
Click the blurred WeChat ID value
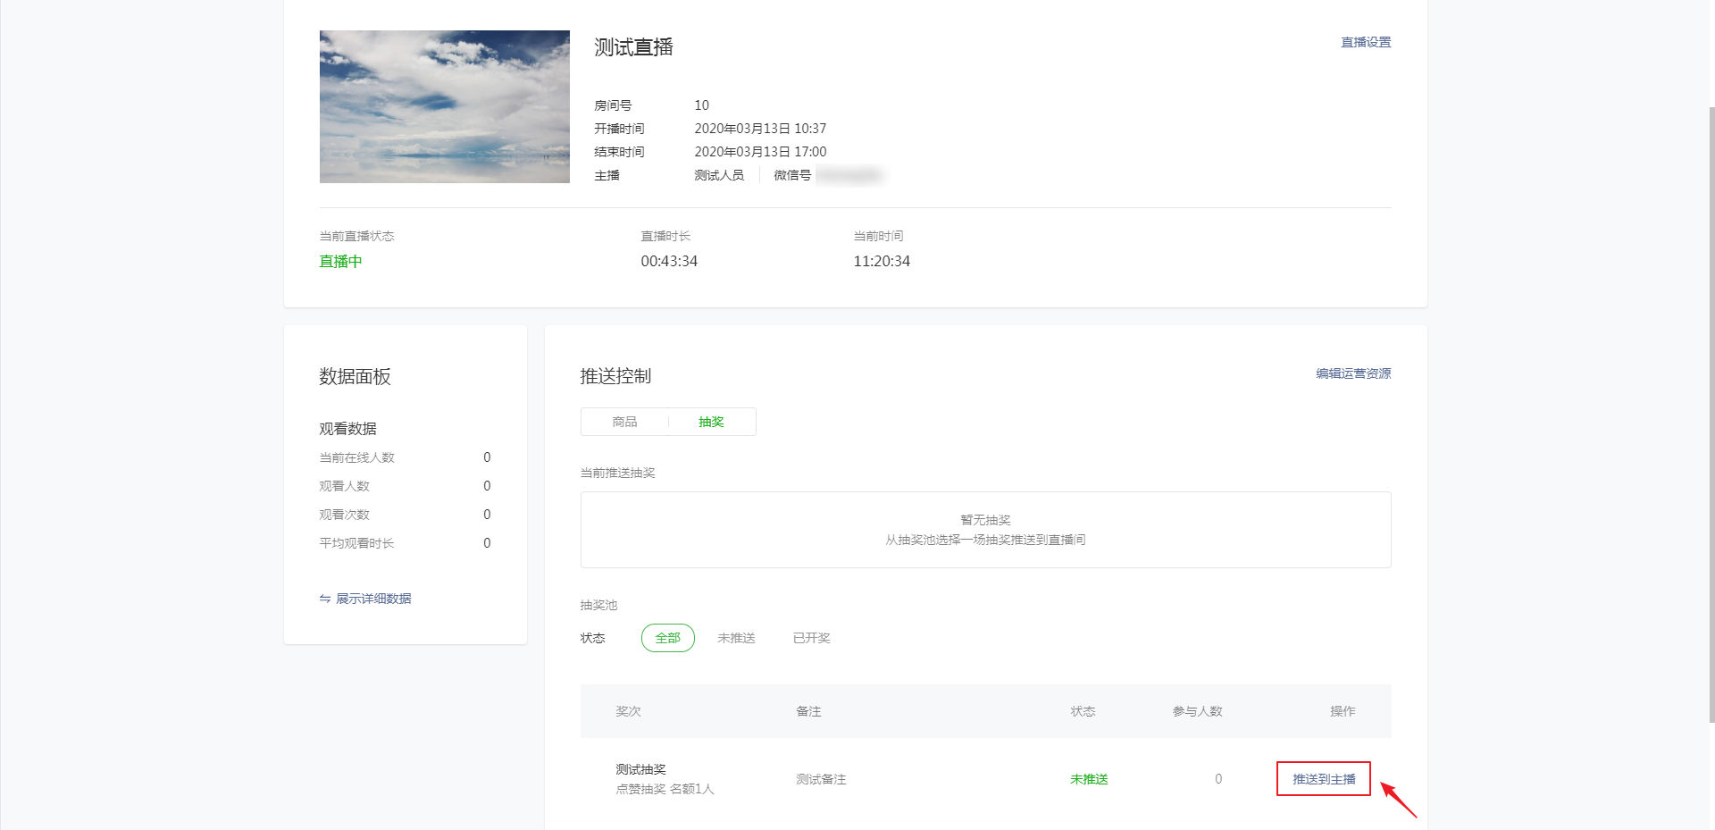coord(849,175)
